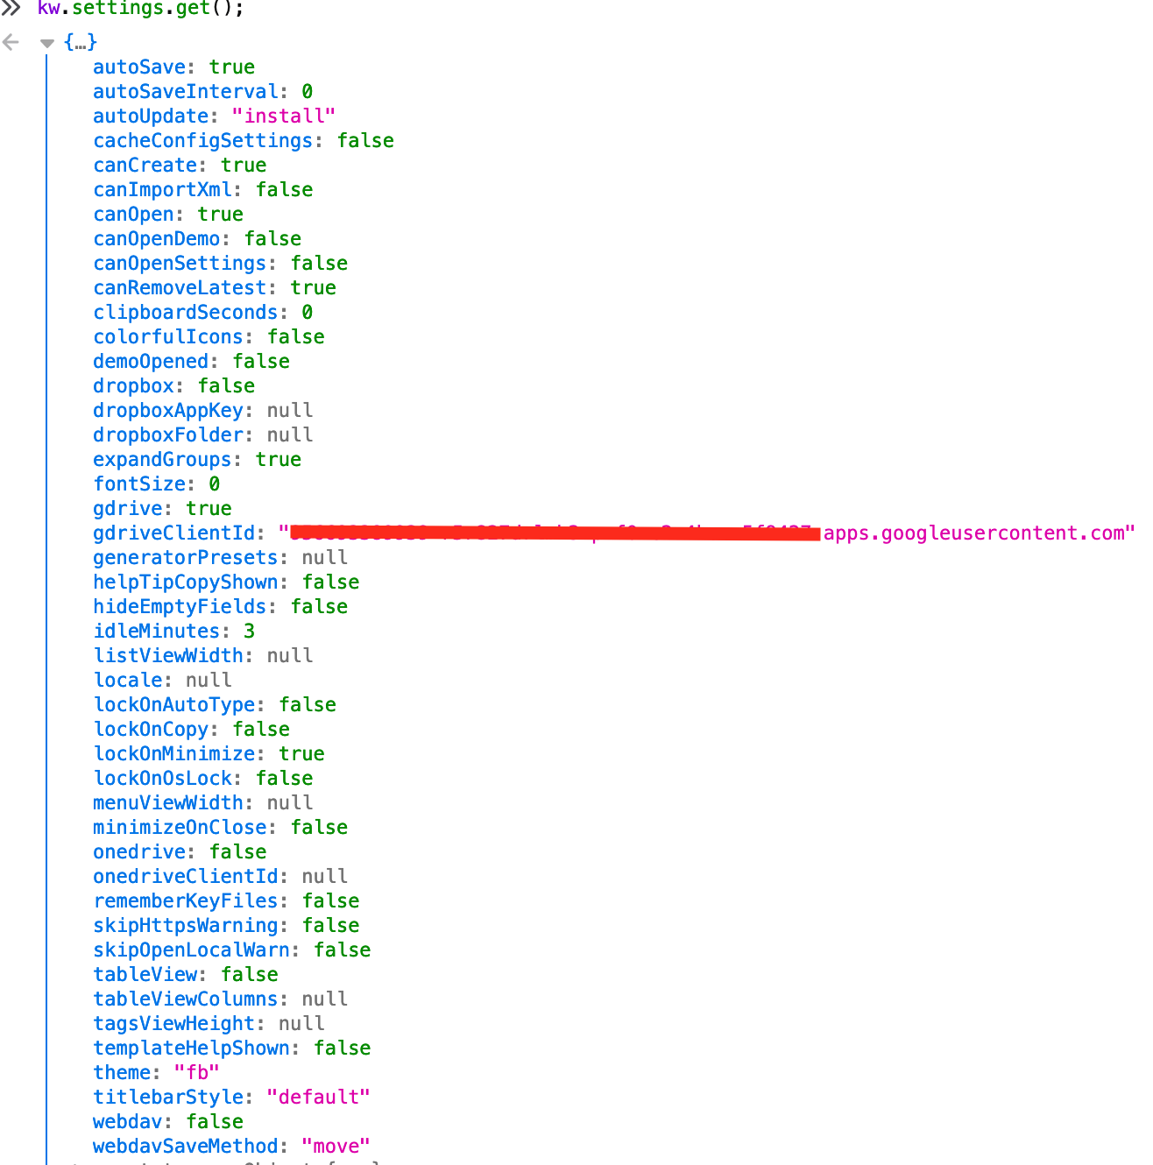Click the expandGroups property label
The width and height of the screenshot is (1153, 1165).
[x=161, y=459]
